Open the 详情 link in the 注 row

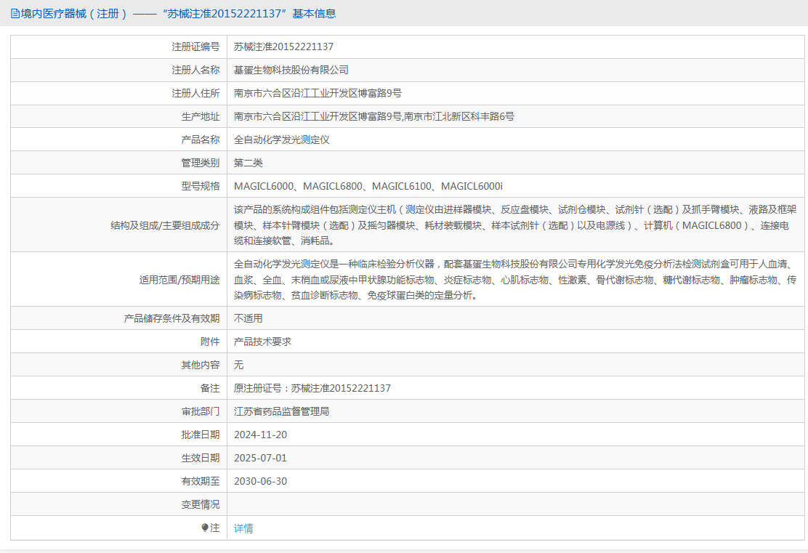(243, 528)
